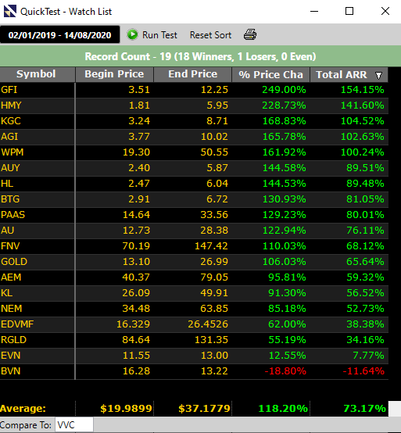401x433 pixels.
Task: Click the 100.24% Total ARR cell
Action: point(349,152)
